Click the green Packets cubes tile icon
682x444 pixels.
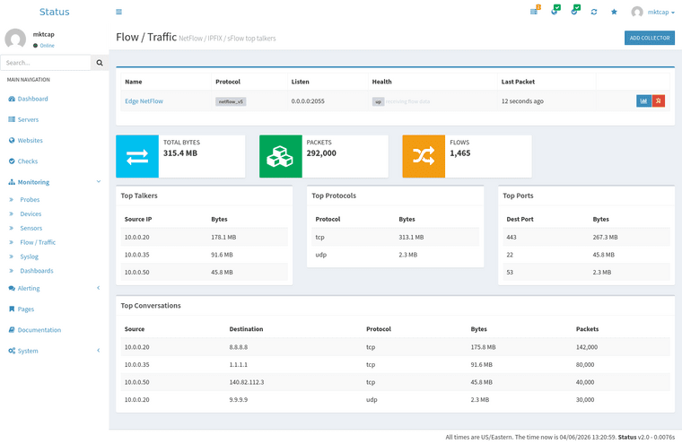coord(281,156)
